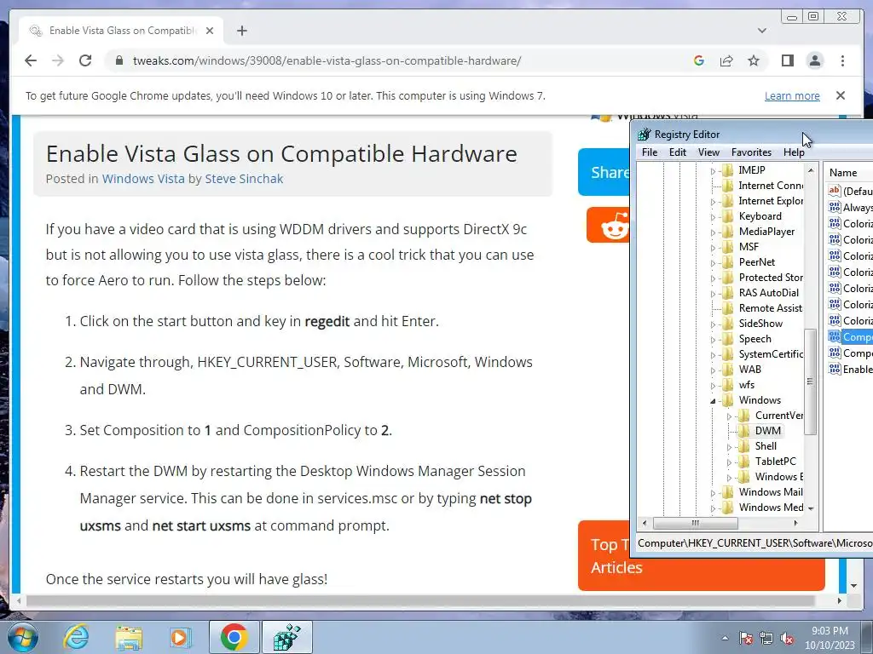This screenshot has height=654, width=873.
Task: Click the Google icon in the address bar
Action: 699,60
